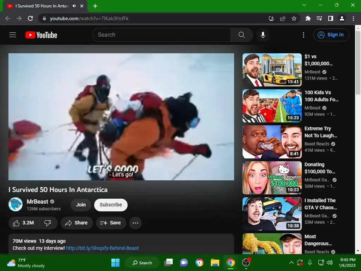The width and height of the screenshot is (361, 271).
Task: Bookmark this tab with star
Action: [294, 18]
